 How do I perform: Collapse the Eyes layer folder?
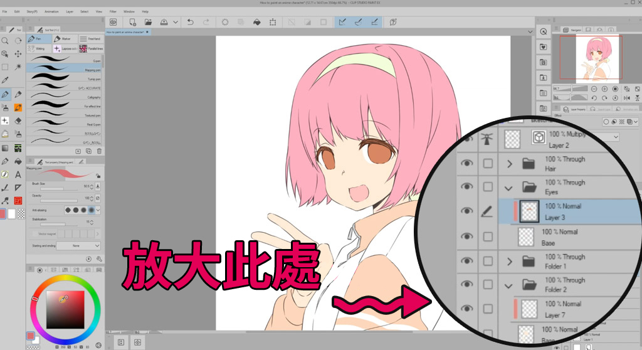click(x=509, y=188)
